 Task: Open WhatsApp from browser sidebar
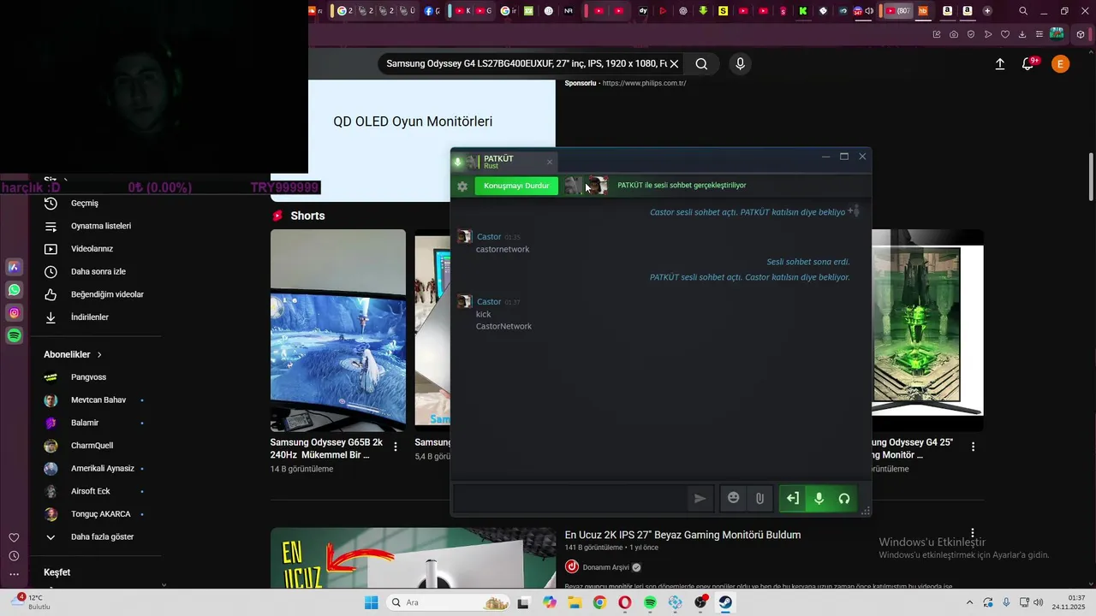15,290
